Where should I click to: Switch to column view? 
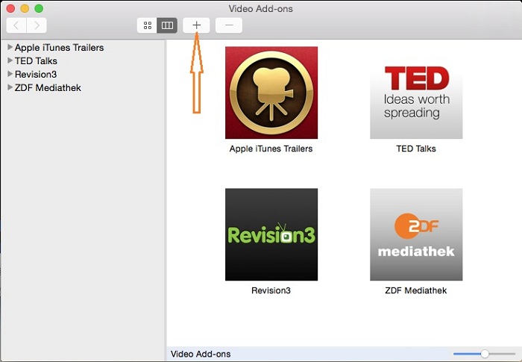167,25
